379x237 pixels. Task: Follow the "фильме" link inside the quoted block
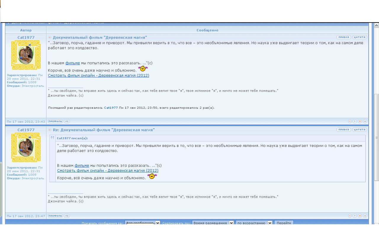click(x=82, y=166)
